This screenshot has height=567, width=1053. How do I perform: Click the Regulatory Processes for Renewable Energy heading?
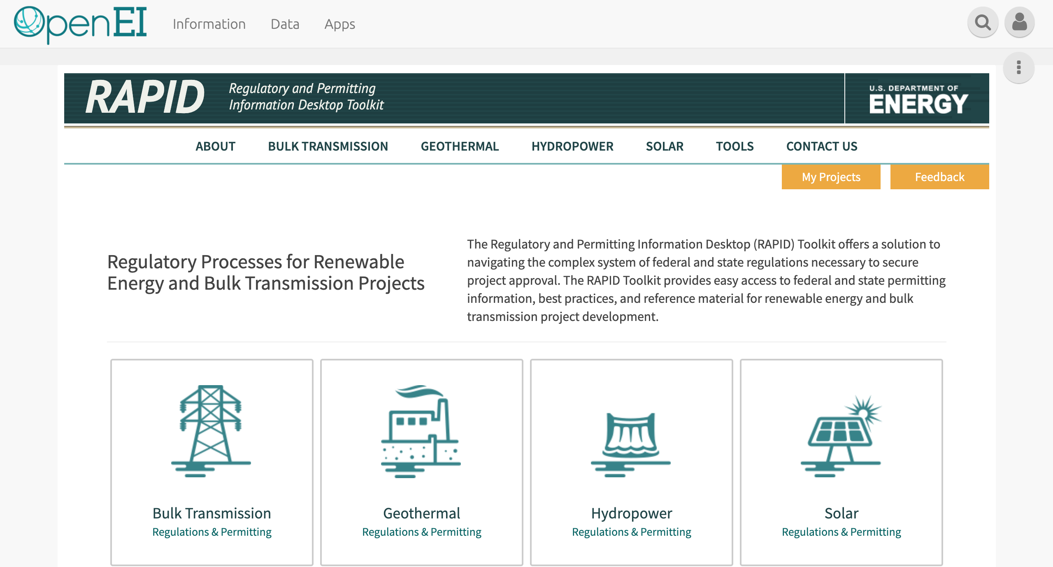(x=266, y=272)
